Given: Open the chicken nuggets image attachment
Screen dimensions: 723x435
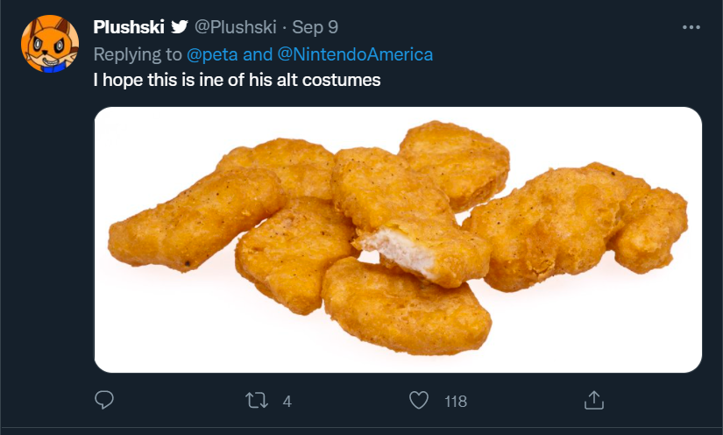Looking at the screenshot, I should tap(398, 239).
